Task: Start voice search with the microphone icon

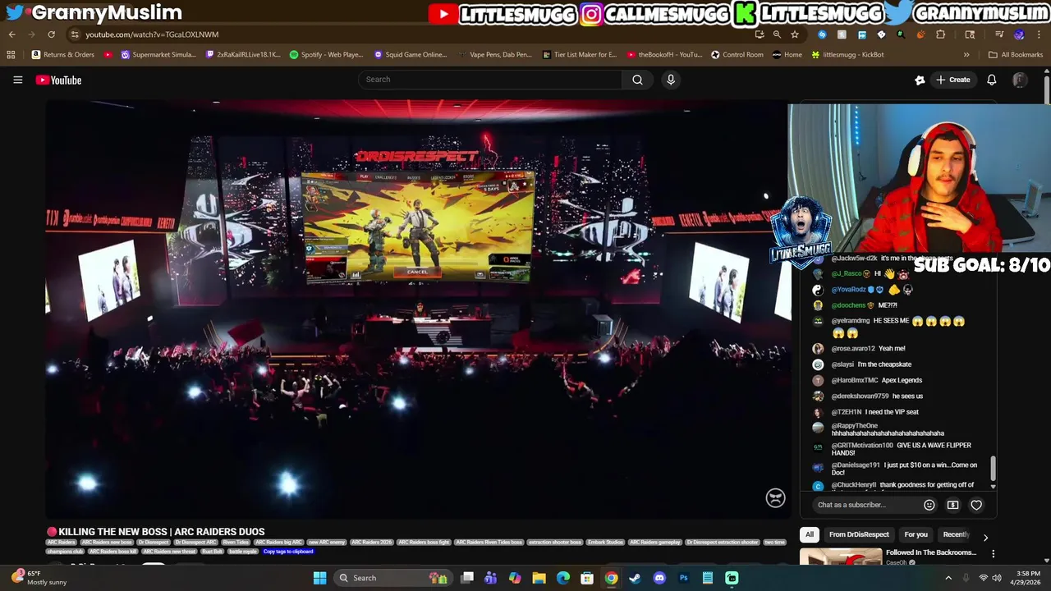Action: click(671, 80)
